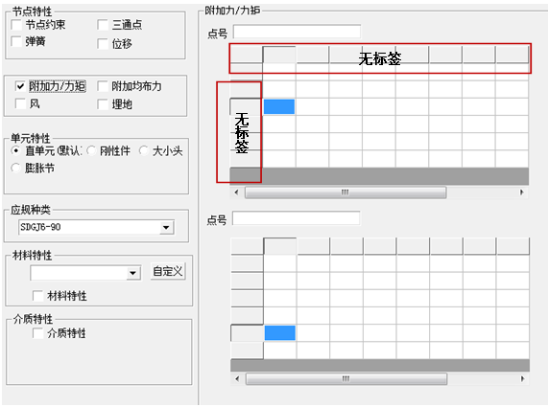Enable the 位移 checkbox

pyautogui.click(x=103, y=44)
